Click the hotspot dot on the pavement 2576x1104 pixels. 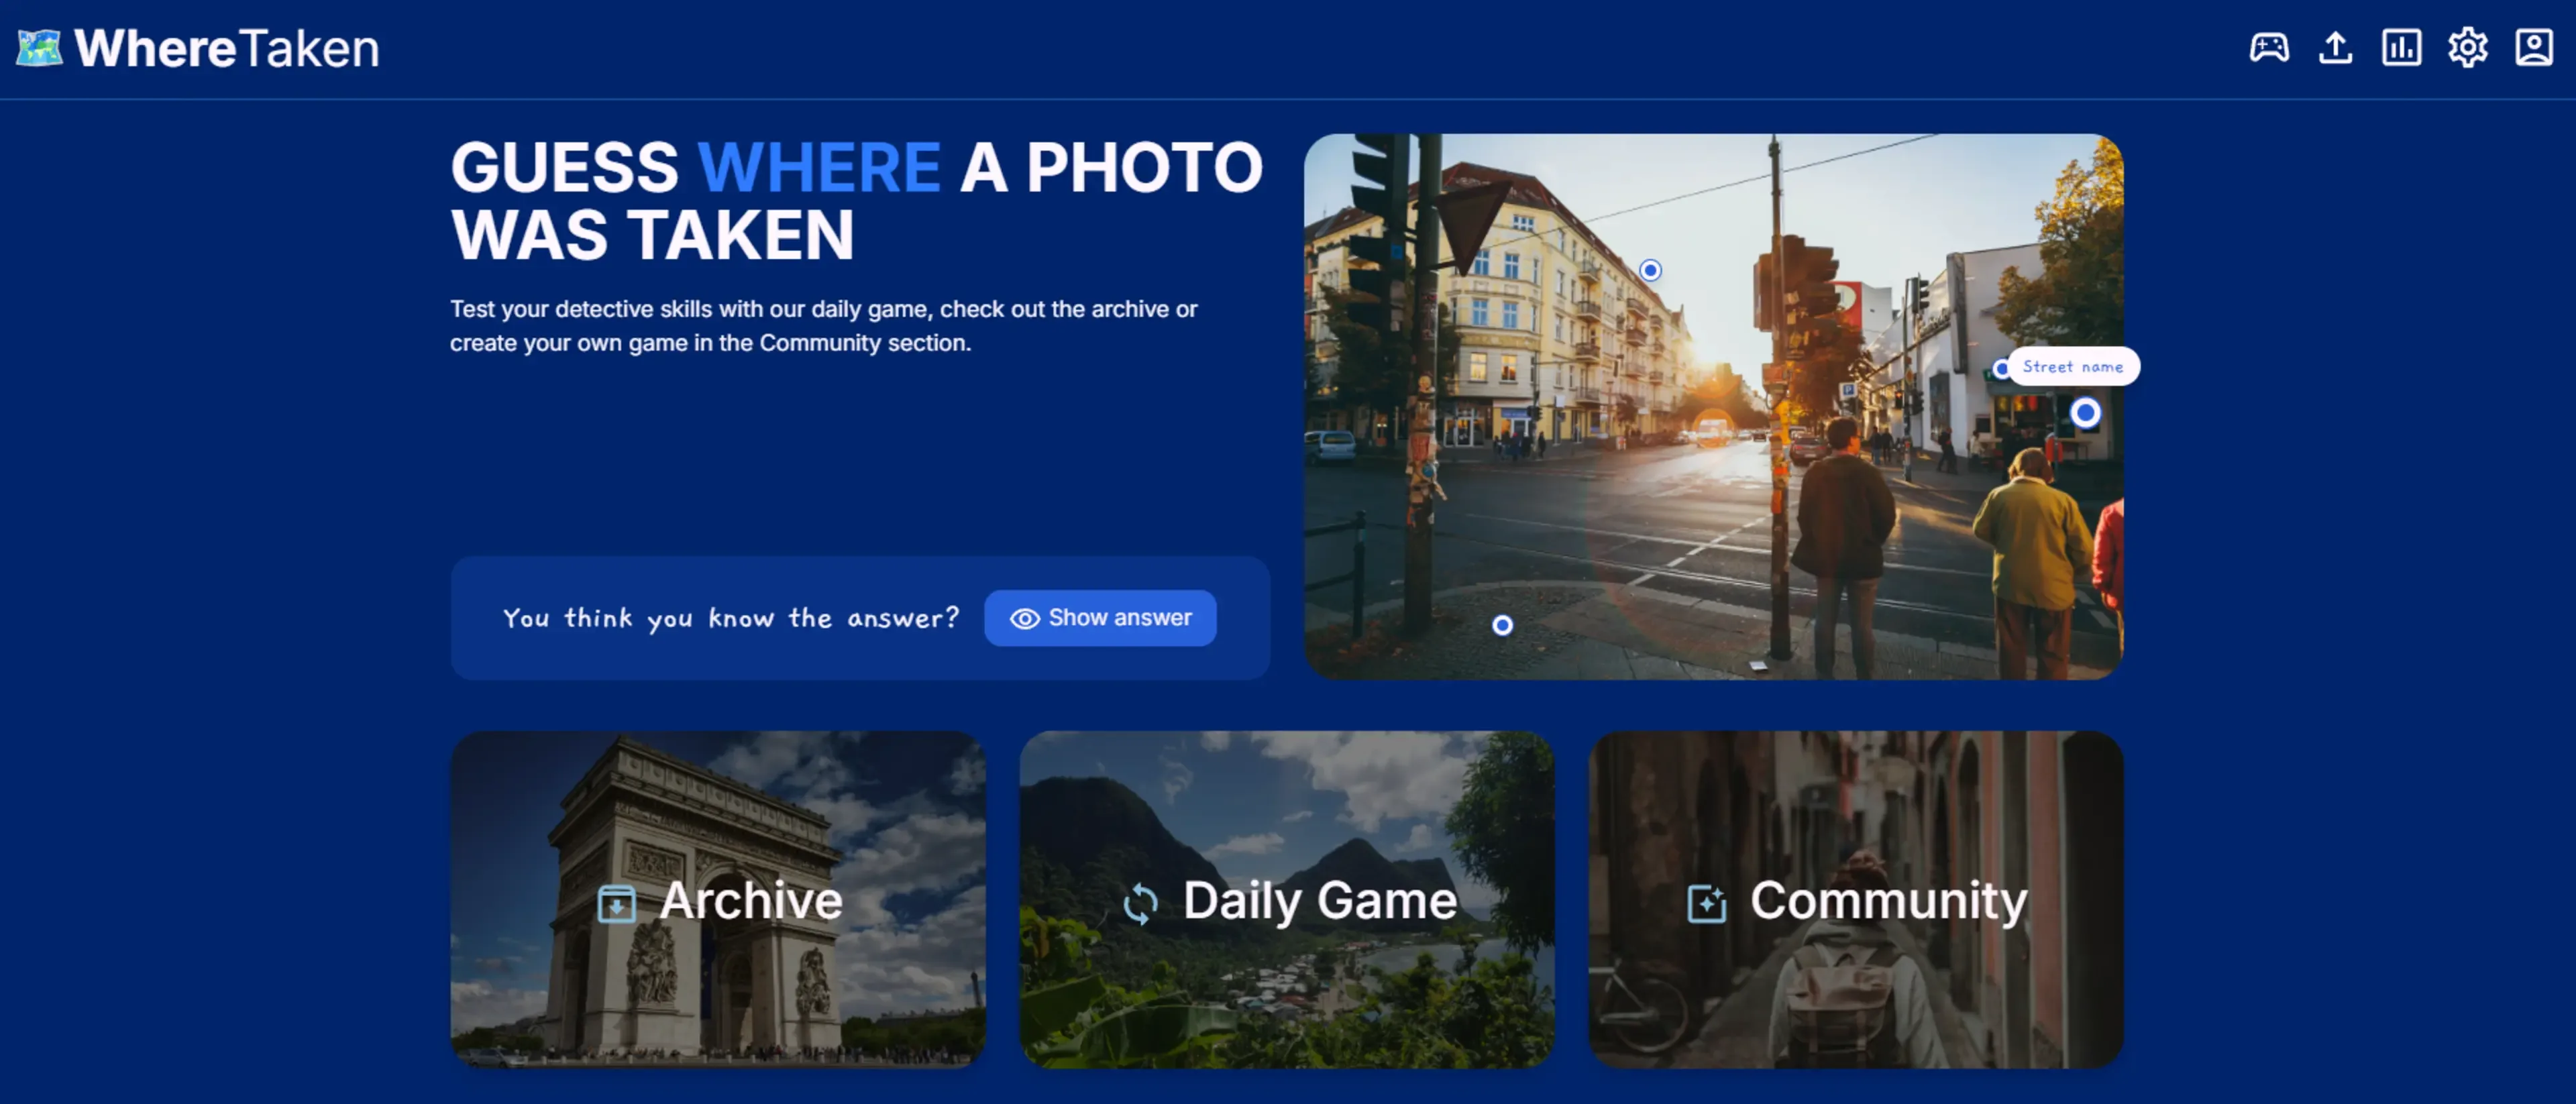(1502, 625)
